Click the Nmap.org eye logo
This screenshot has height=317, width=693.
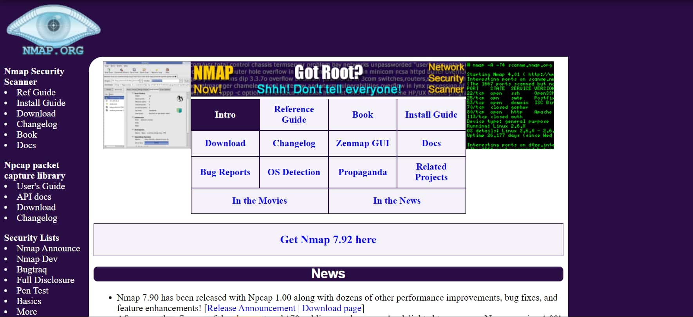pyautogui.click(x=53, y=30)
